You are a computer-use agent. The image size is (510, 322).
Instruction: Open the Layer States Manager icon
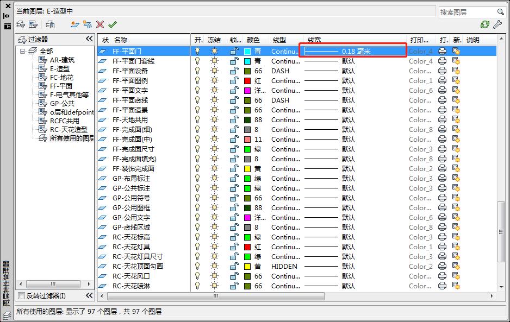[50, 24]
